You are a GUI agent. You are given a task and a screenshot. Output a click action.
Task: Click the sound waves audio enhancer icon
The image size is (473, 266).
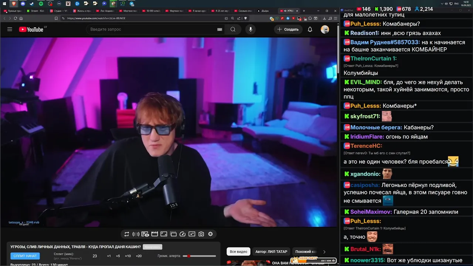pos(136,234)
